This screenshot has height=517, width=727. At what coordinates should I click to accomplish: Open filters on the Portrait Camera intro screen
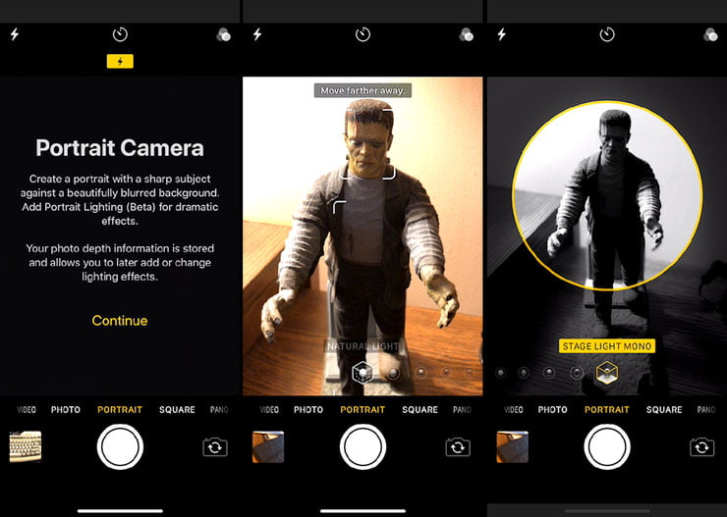pyautogui.click(x=223, y=34)
